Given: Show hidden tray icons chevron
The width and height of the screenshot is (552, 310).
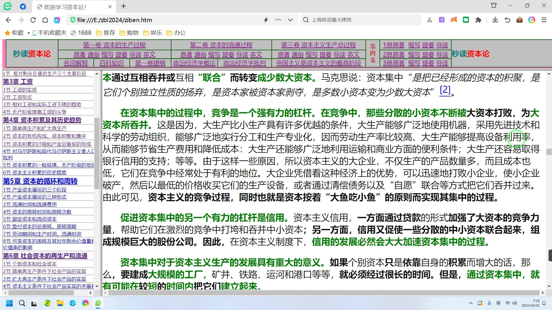Looking at the screenshot, I should click(471, 303).
